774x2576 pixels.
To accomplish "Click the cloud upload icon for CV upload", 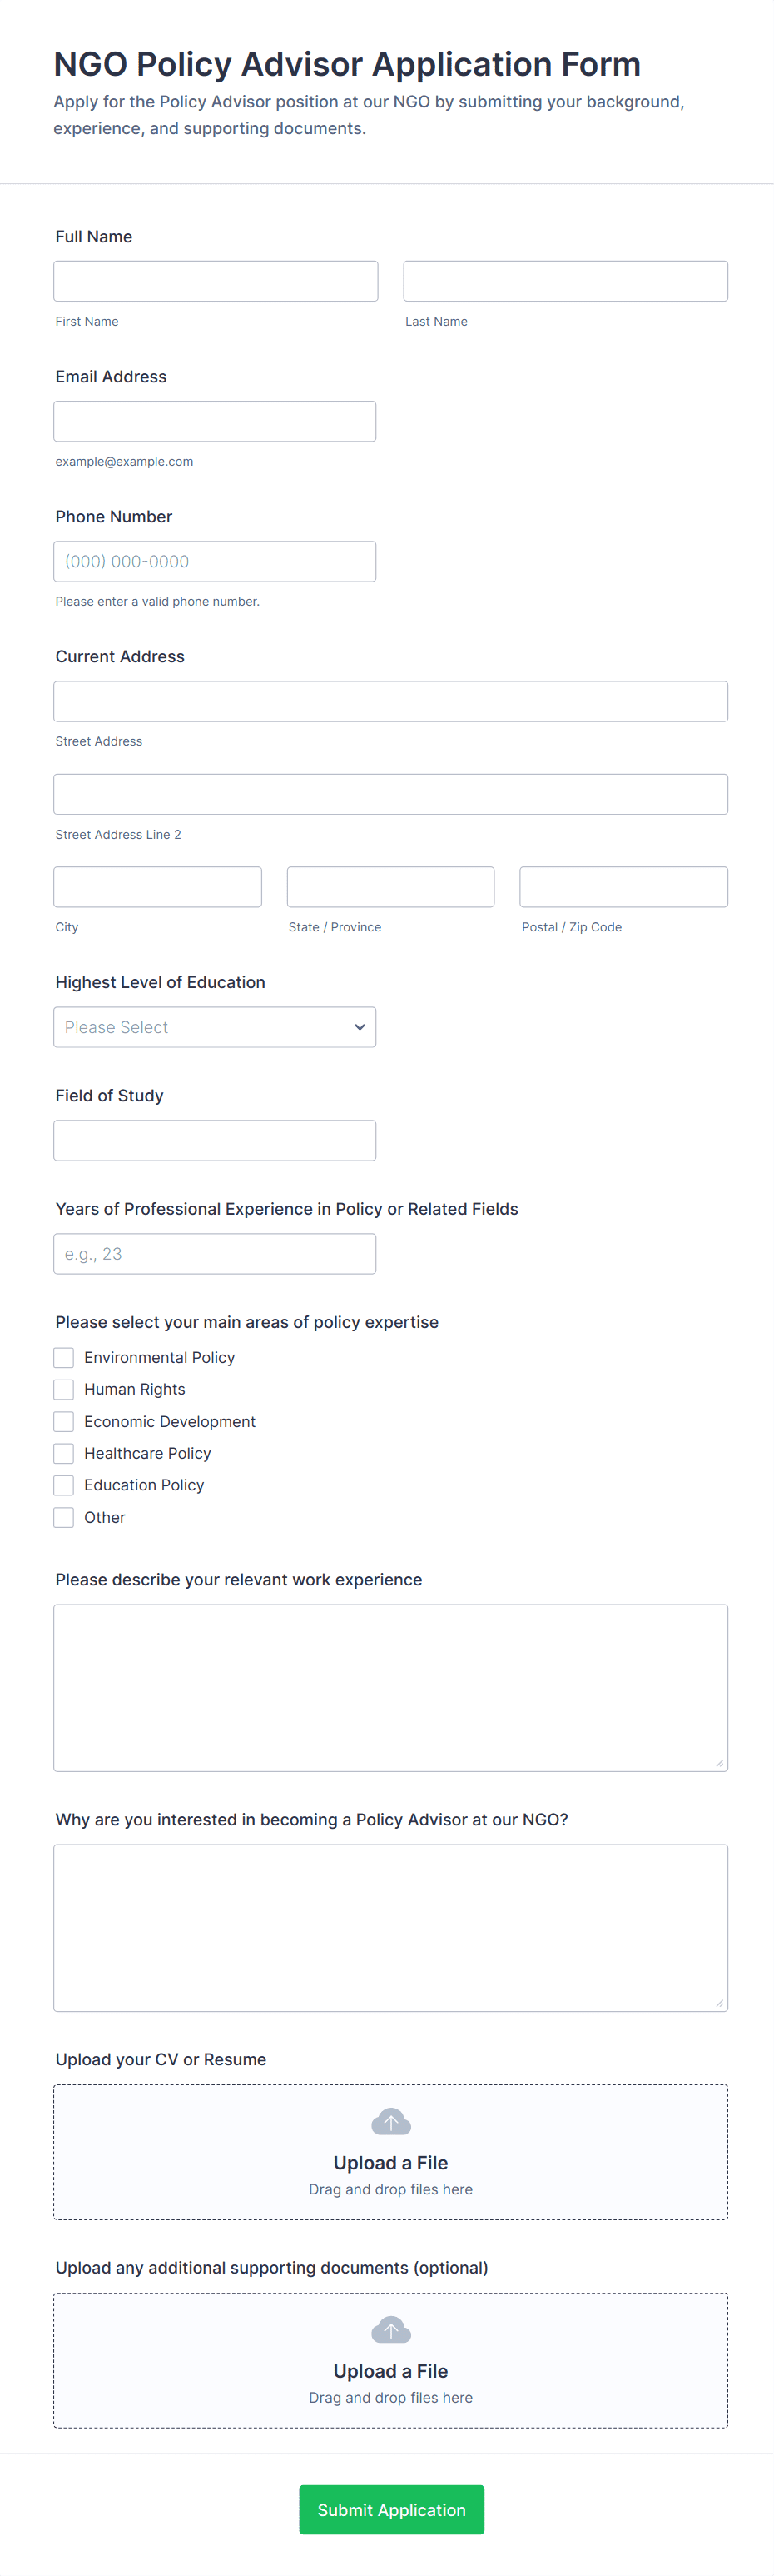I will (x=390, y=2121).
